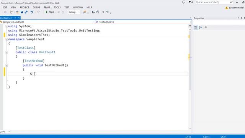The height and width of the screenshot is (138, 245).
Task: Collapse the UnitTest1 class block
Action: coord(7,52)
